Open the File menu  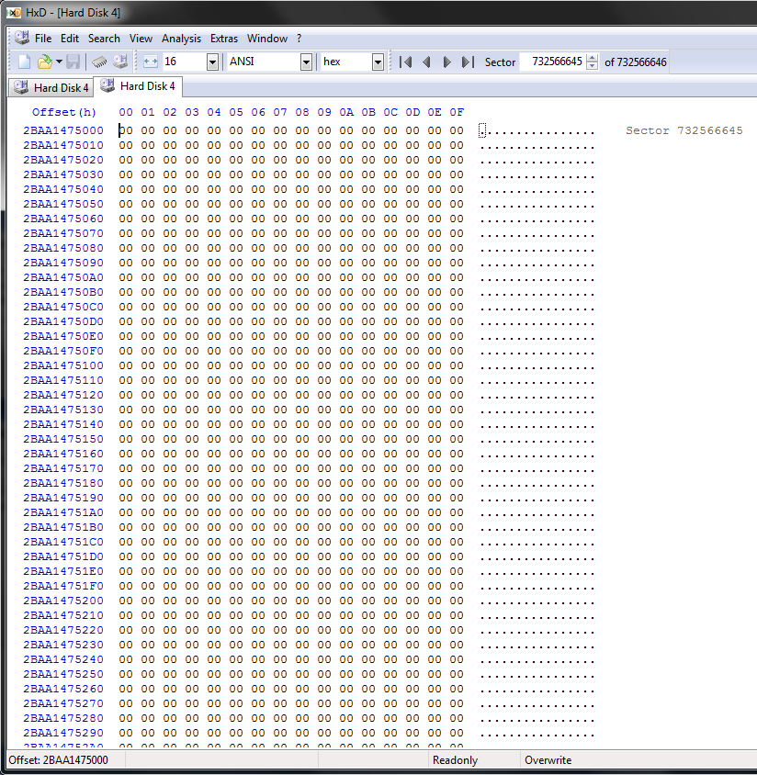click(x=43, y=39)
